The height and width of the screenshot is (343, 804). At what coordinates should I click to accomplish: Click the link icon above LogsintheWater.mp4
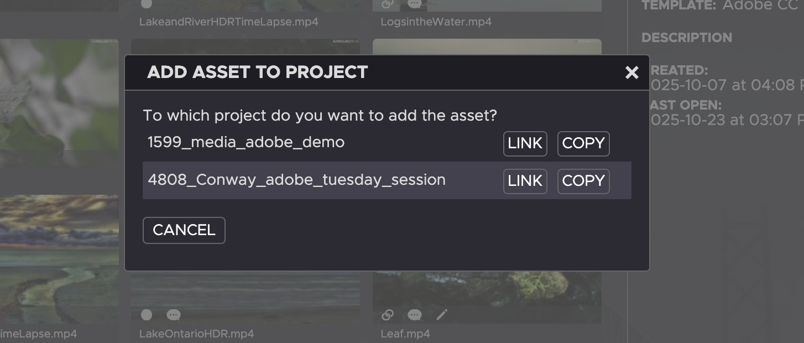pyautogui.click(x=388, y=4)
